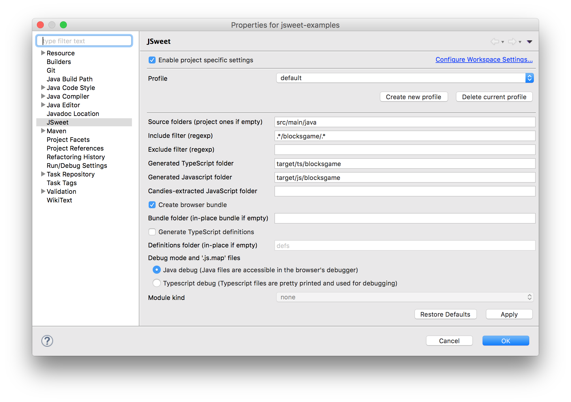Click the back navigation arrow icon

click(x=495, y=42)
